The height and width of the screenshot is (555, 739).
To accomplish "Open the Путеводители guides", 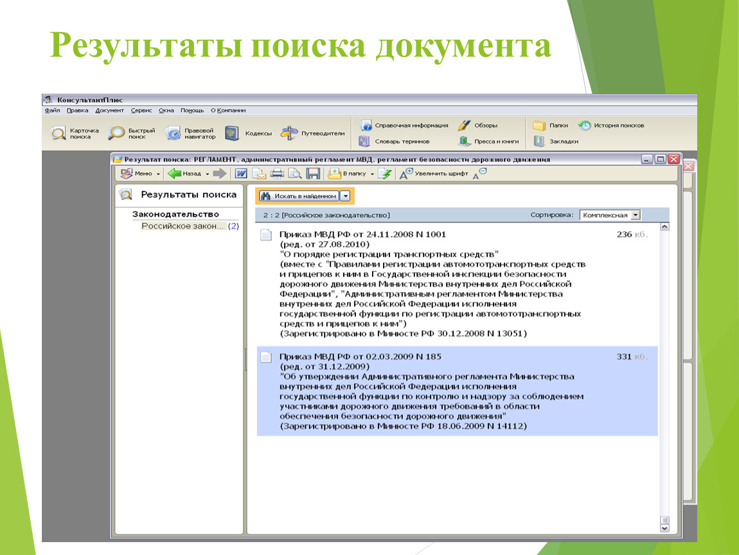I will tap(312, 134).
